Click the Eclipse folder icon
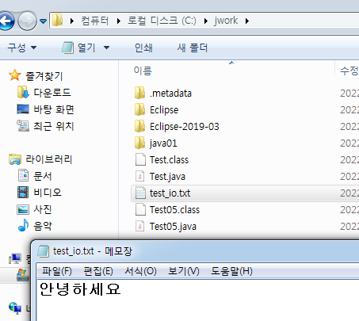This screenshot has height=321, width=359. 139,109
